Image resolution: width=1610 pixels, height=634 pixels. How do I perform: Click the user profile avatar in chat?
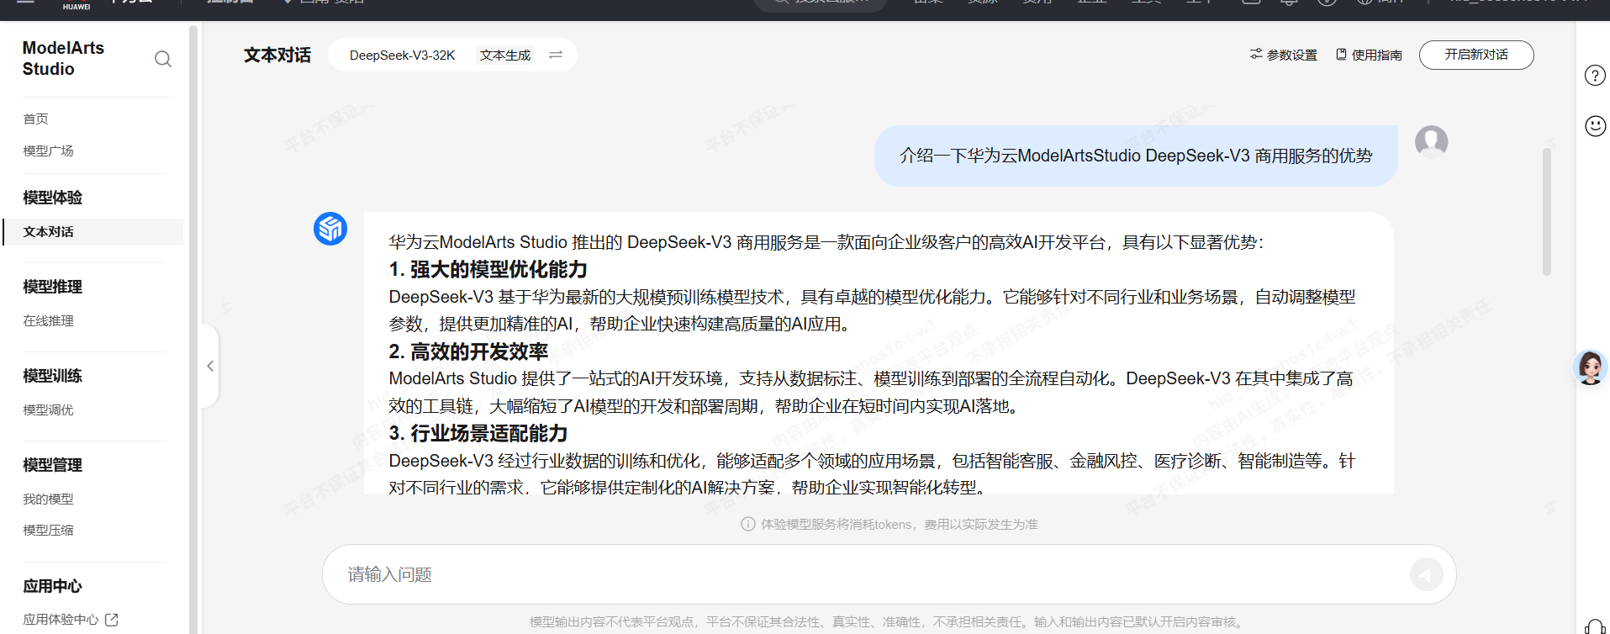pos(1431,142)
